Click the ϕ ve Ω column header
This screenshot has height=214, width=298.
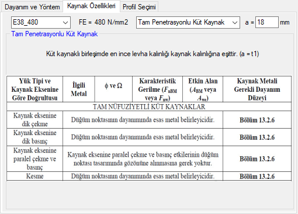pos(113,89)
